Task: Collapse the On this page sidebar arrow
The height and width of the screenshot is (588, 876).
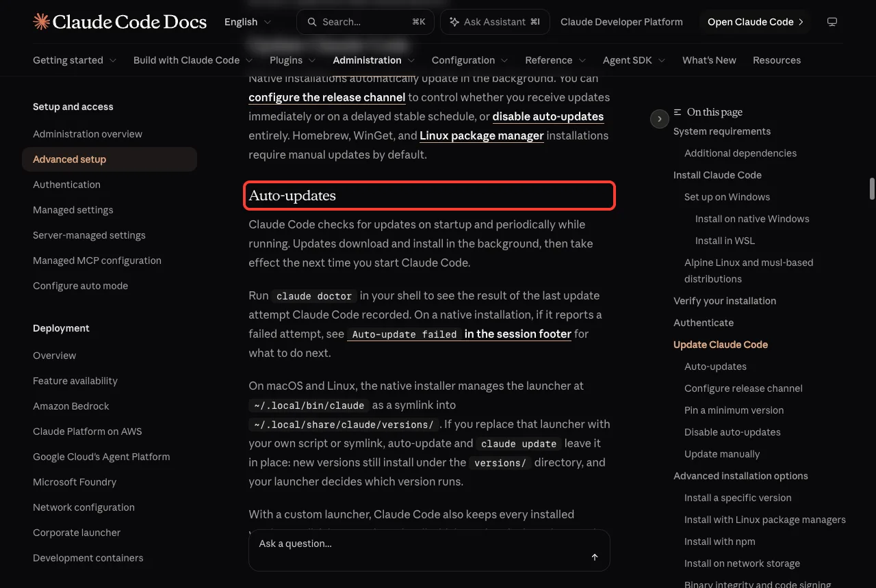Action: pyautogui.click(x=659, y=119)
